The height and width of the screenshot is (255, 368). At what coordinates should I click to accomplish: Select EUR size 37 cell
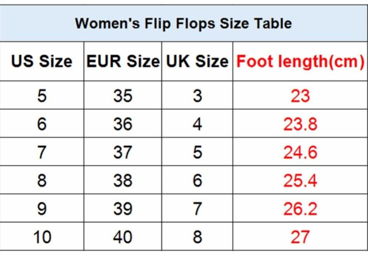(123, 152)
